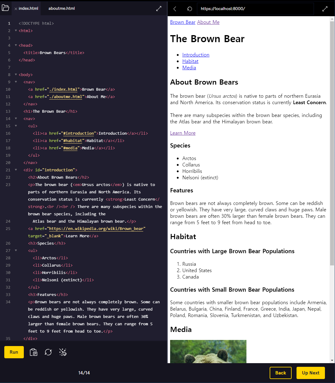
Task: Collapse the head tag fold arrow on line 4
Action: 16,45
